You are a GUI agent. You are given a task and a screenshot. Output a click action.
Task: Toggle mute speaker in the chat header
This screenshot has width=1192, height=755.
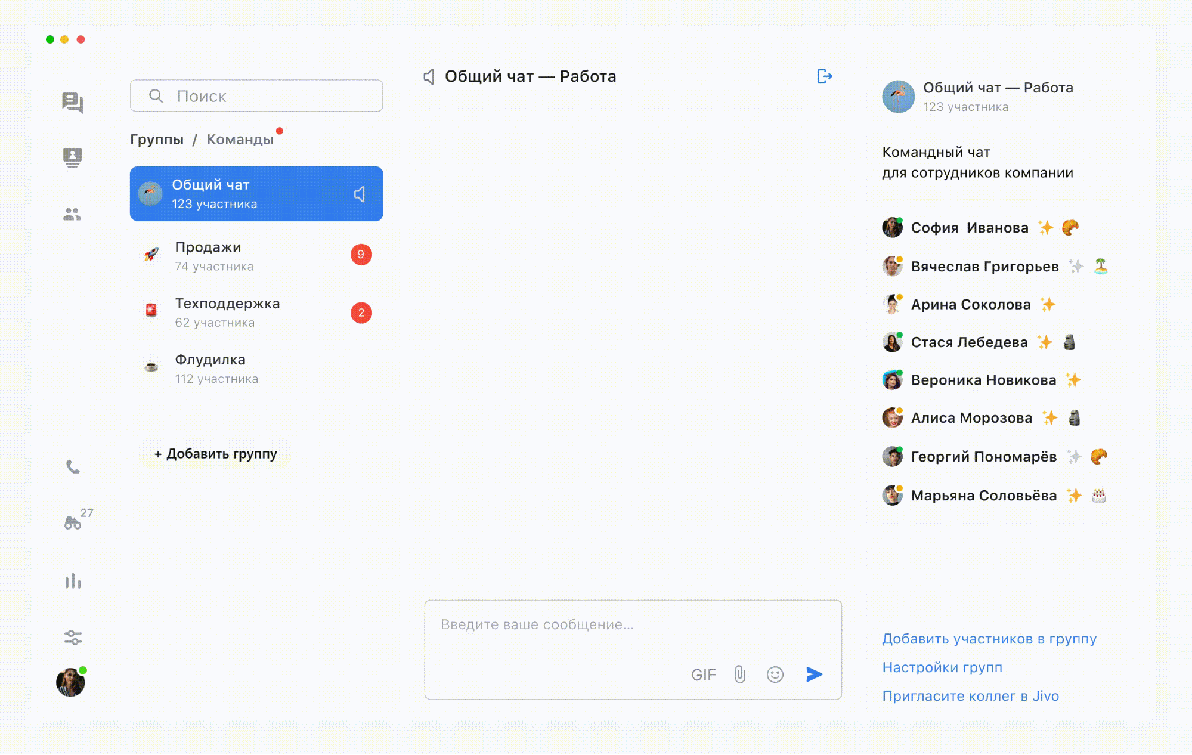pos(429,76)
